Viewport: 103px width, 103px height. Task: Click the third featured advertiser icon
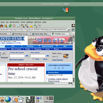tap(63, 68)
